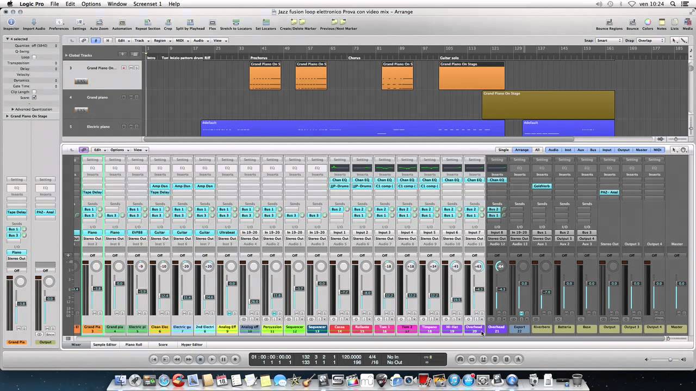Open the File menu
The height and width of the screenshot is (391, 696).
pos(55,4)
